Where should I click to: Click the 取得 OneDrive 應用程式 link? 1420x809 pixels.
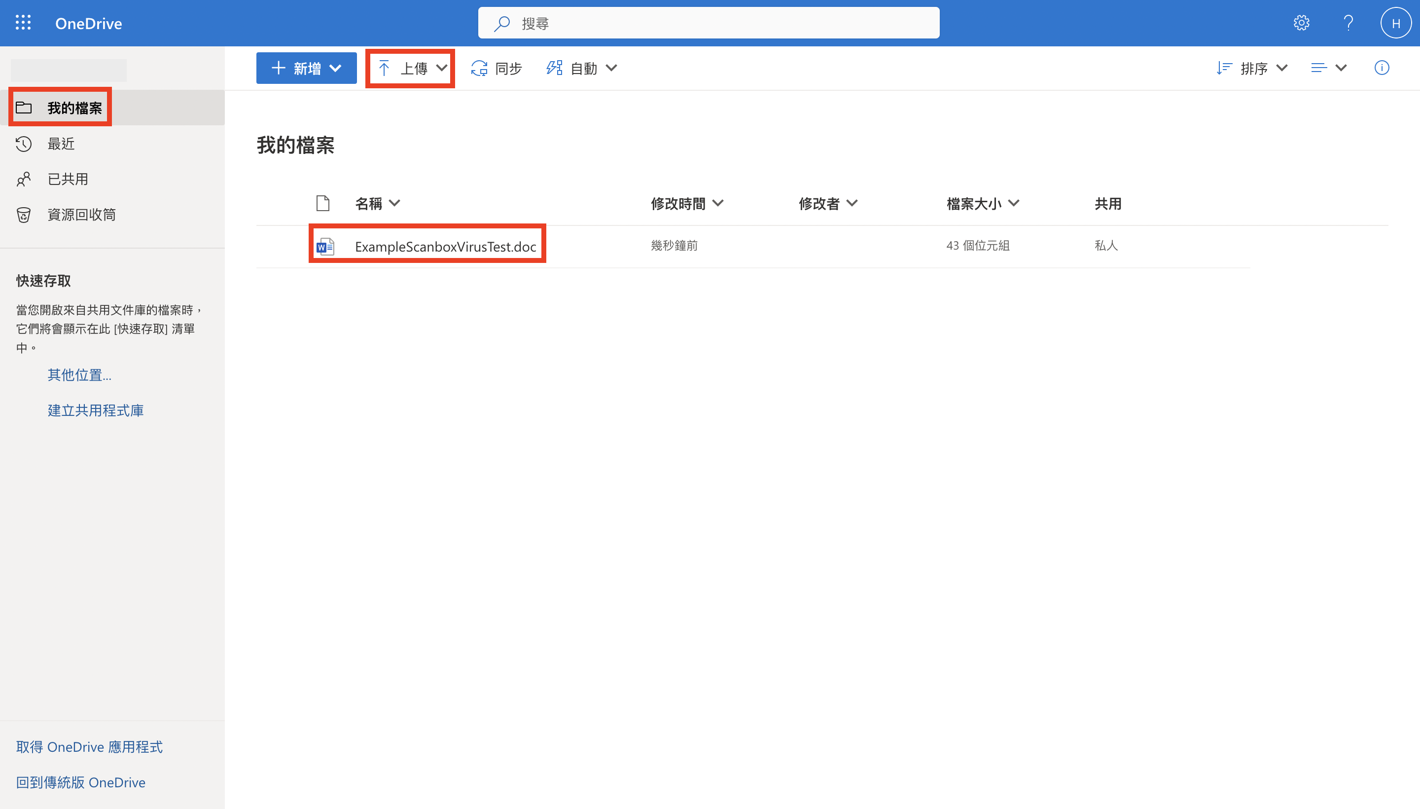click(89, 747)
